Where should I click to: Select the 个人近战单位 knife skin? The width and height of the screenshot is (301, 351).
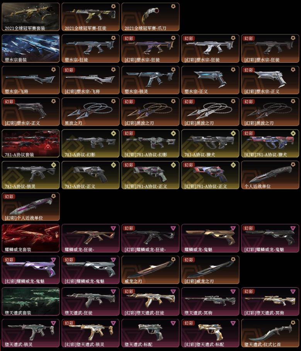(270, 175)
